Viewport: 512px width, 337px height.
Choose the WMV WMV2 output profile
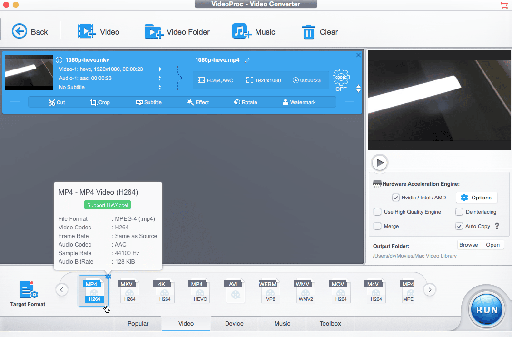point(305,290)
